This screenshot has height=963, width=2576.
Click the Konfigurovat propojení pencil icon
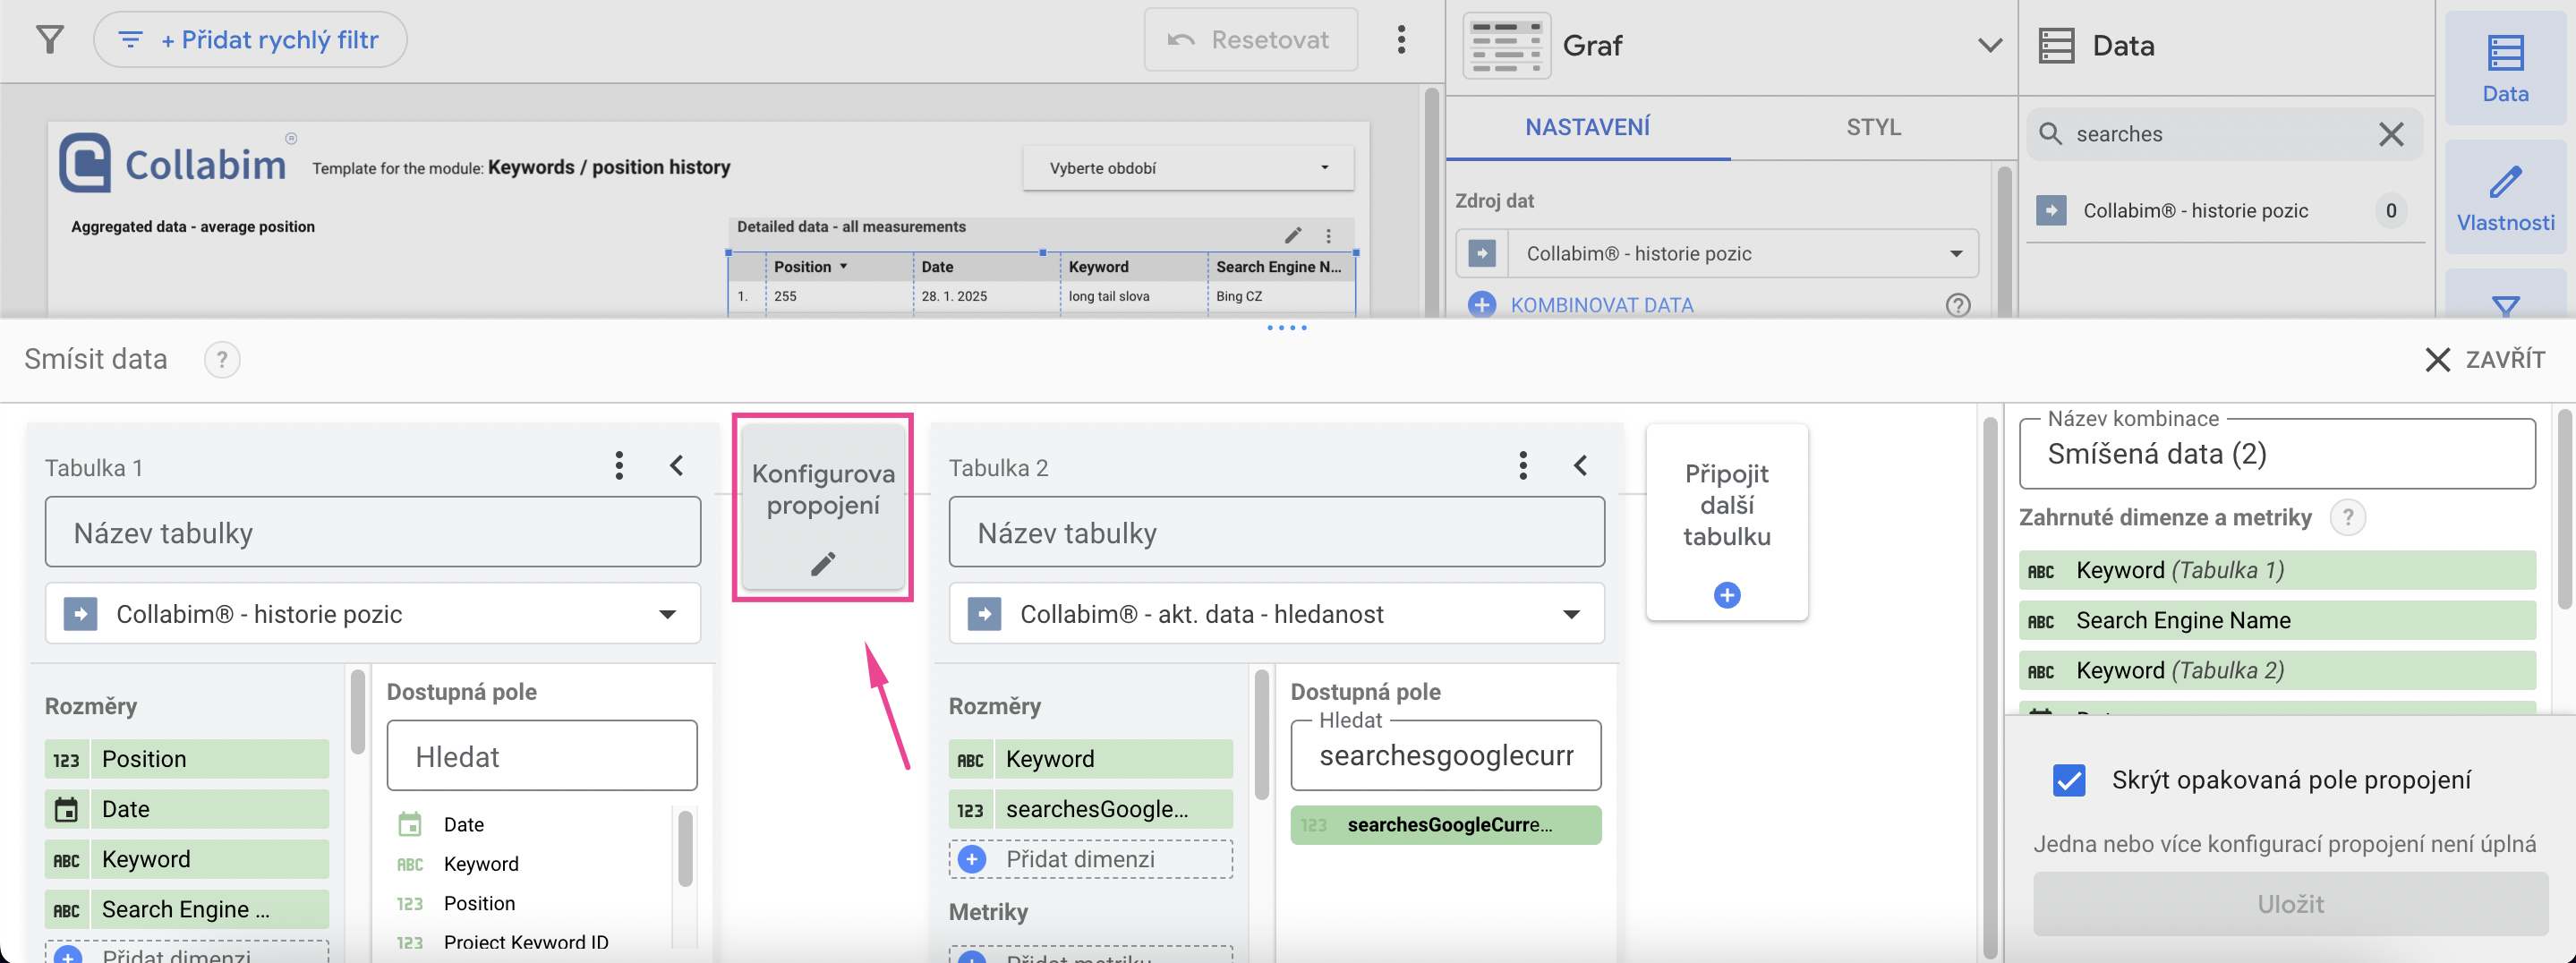(822, 564)
